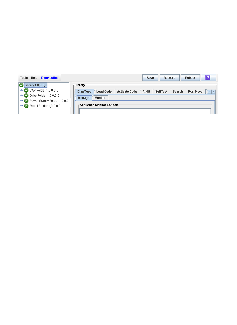Screen dimensions: 237x325
Task: Click Robot Folder green status icon
Action: pyautogui.click(x=26, y=106)
